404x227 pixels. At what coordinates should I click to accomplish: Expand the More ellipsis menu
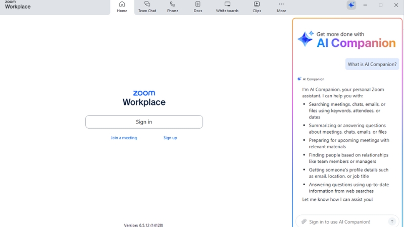coord(281,4)
